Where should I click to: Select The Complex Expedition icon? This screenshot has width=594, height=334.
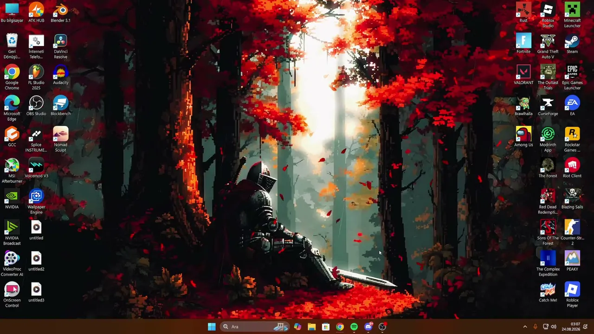tap(548, 264)
